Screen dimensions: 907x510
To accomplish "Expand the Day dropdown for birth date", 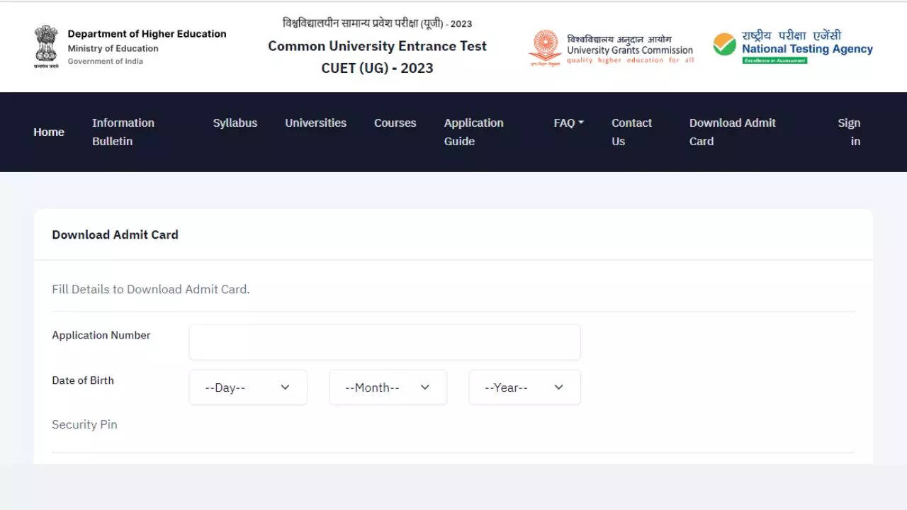I will pos(247,387).
